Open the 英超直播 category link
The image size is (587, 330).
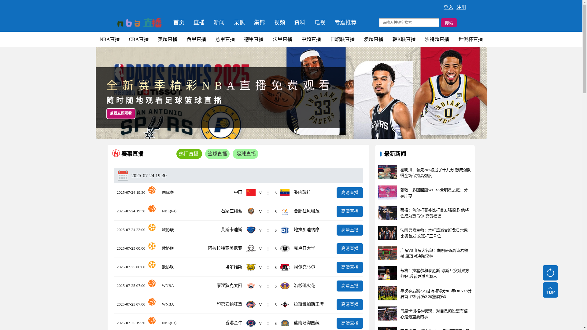click(168, 39)
